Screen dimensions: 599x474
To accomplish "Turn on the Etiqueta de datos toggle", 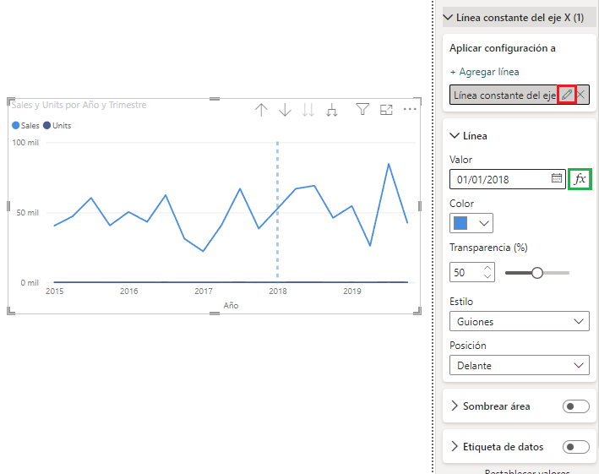I will [x=575, y=447].
